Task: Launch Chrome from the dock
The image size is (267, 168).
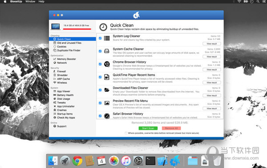Action: (77, 161)
